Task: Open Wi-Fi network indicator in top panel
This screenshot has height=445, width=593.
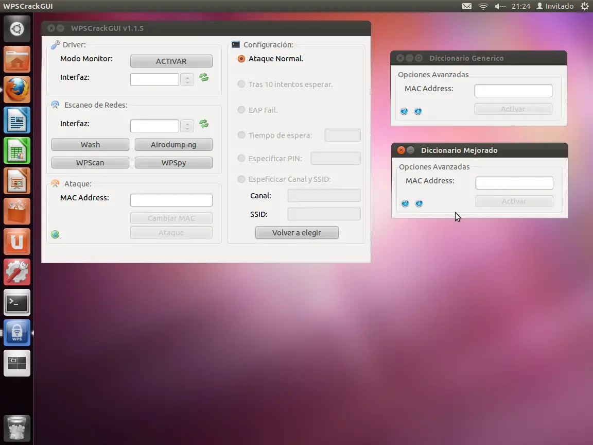Action: [x=483, y=6]
